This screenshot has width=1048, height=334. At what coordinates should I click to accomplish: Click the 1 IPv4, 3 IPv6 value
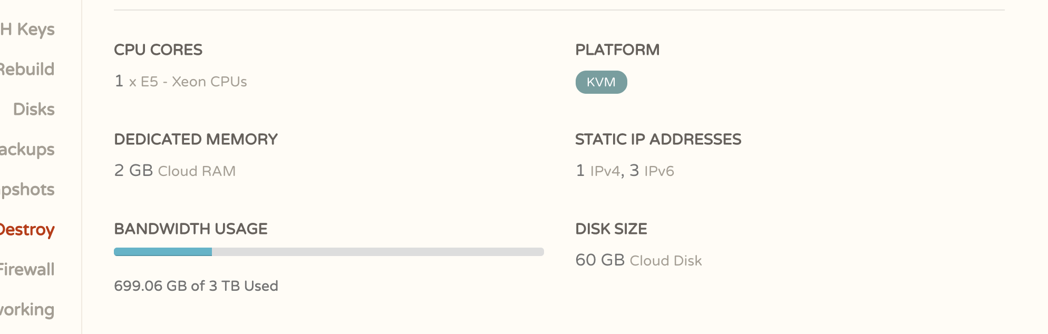point(625,171)
